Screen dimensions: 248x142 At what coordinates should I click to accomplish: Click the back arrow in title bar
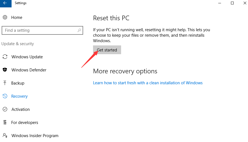pyautogui.click(x=5, y=3)
